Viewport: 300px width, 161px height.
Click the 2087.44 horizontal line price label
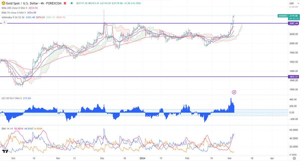[x=294, y=23]
